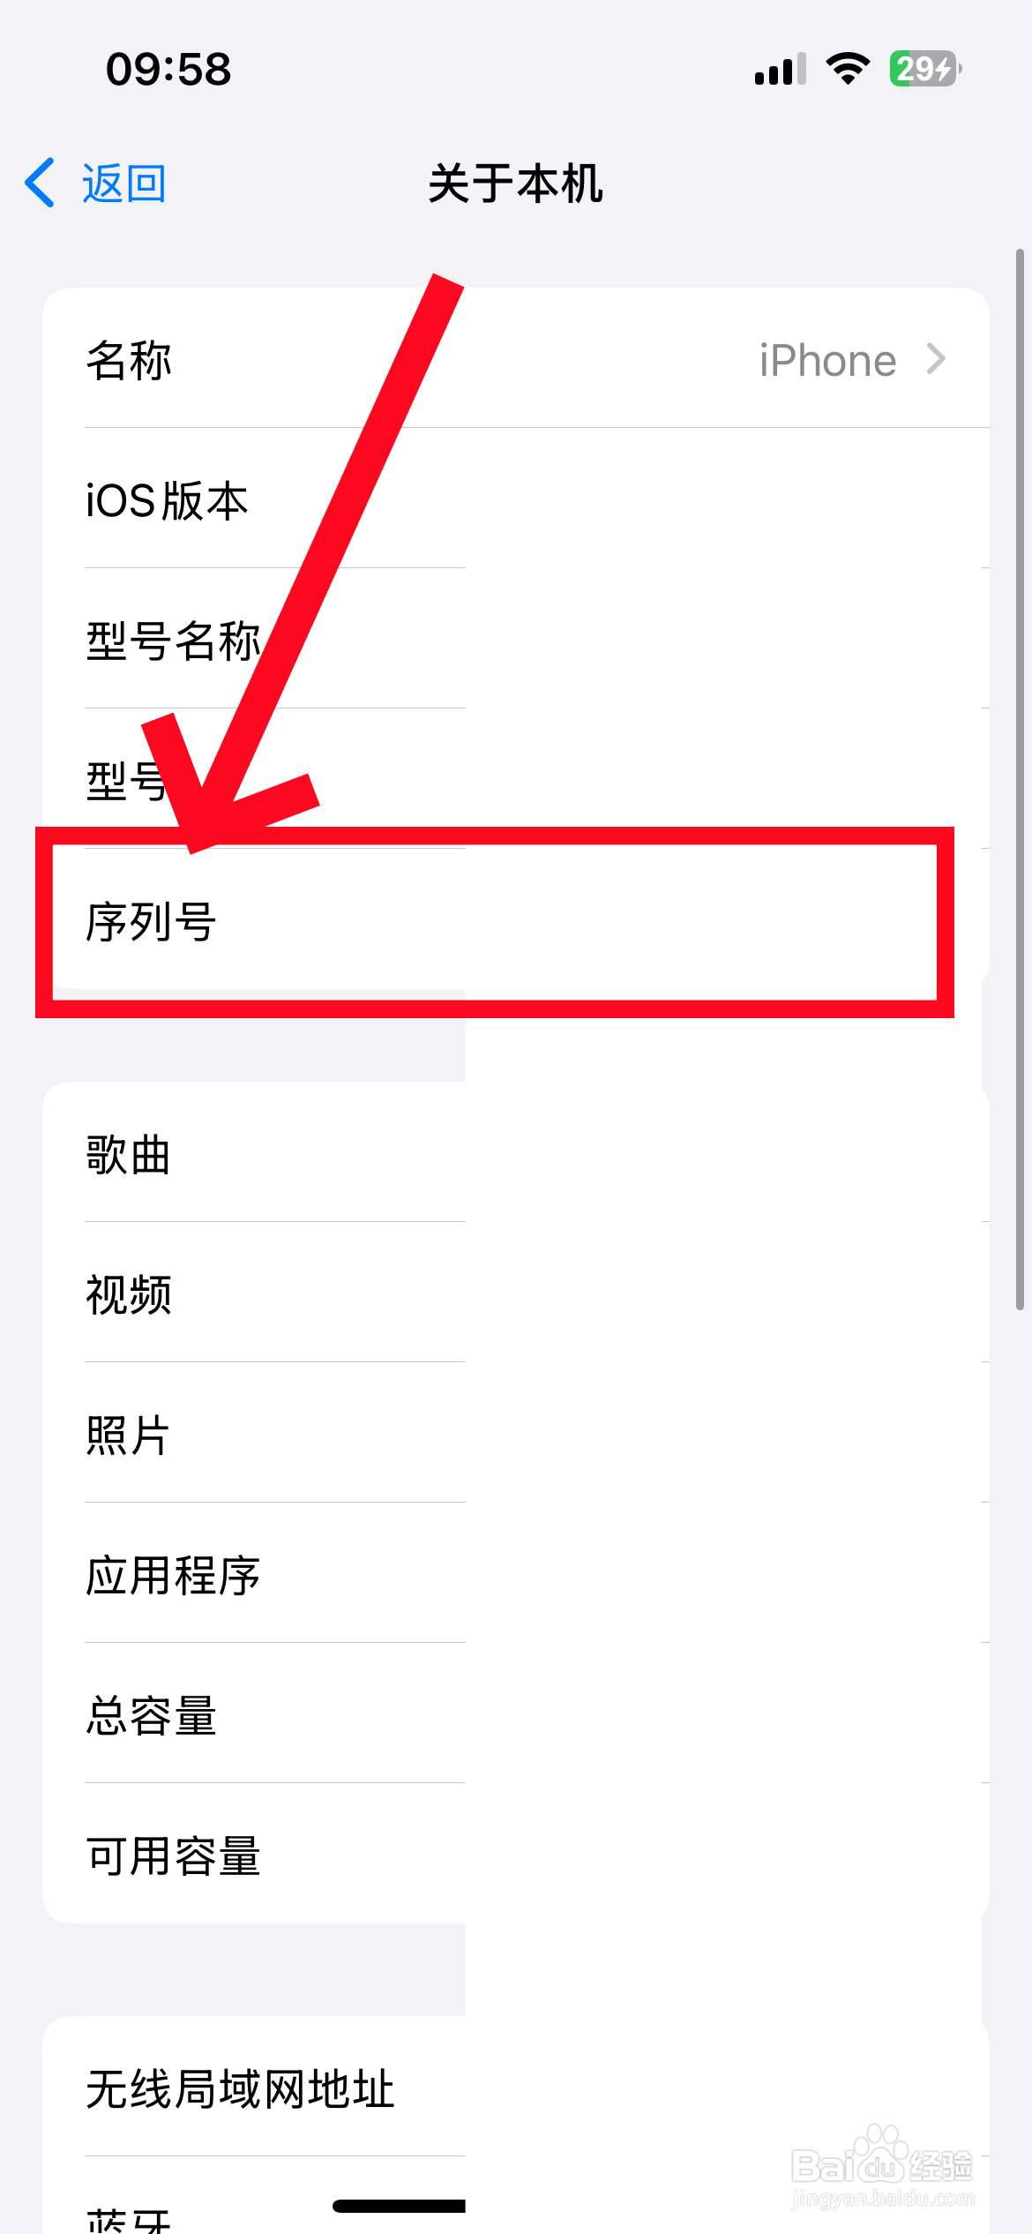Tap the Wi-Fi status icon
This screenshot has height=2234, width=1032.
pyautogui.click(x=848, y=69)
